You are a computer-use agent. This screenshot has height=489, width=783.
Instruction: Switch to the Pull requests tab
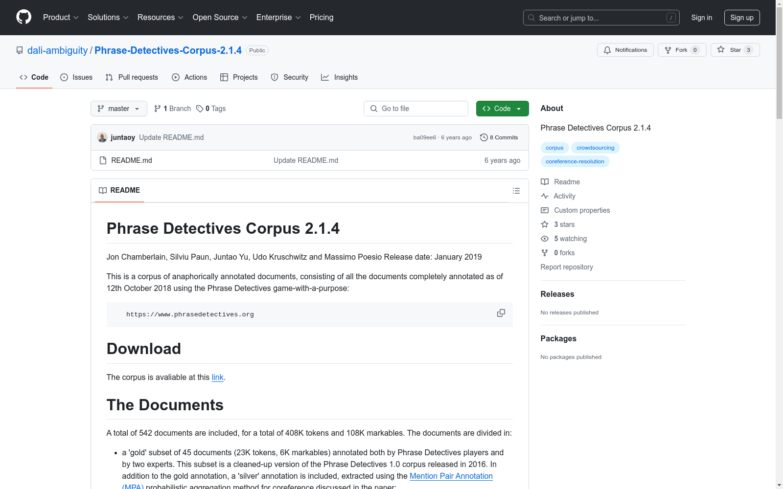(132, 77)
